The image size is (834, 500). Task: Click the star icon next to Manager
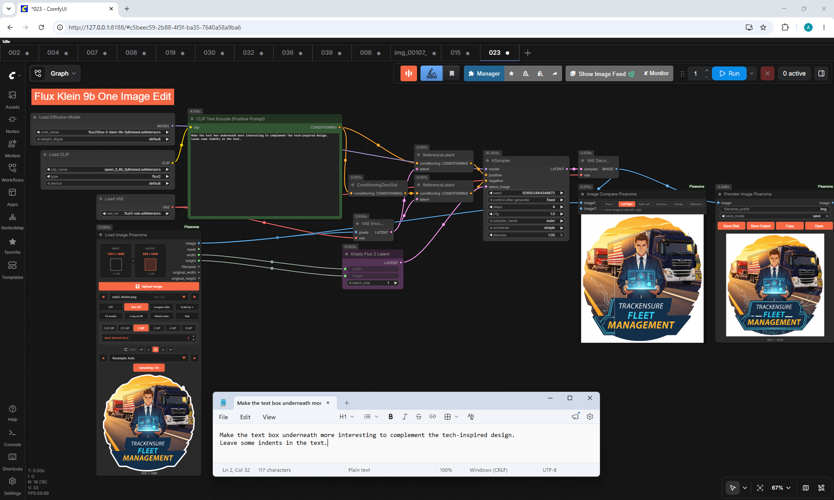click(511, 73)
